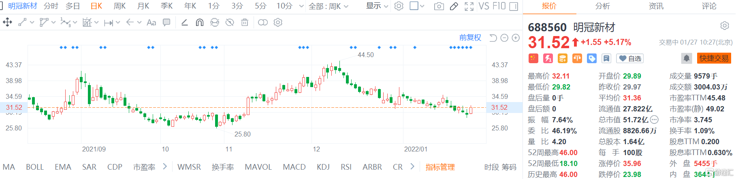Toggle drawing mode with pencil icon
This screenshot has width=736, height=179.
[454, 6]
